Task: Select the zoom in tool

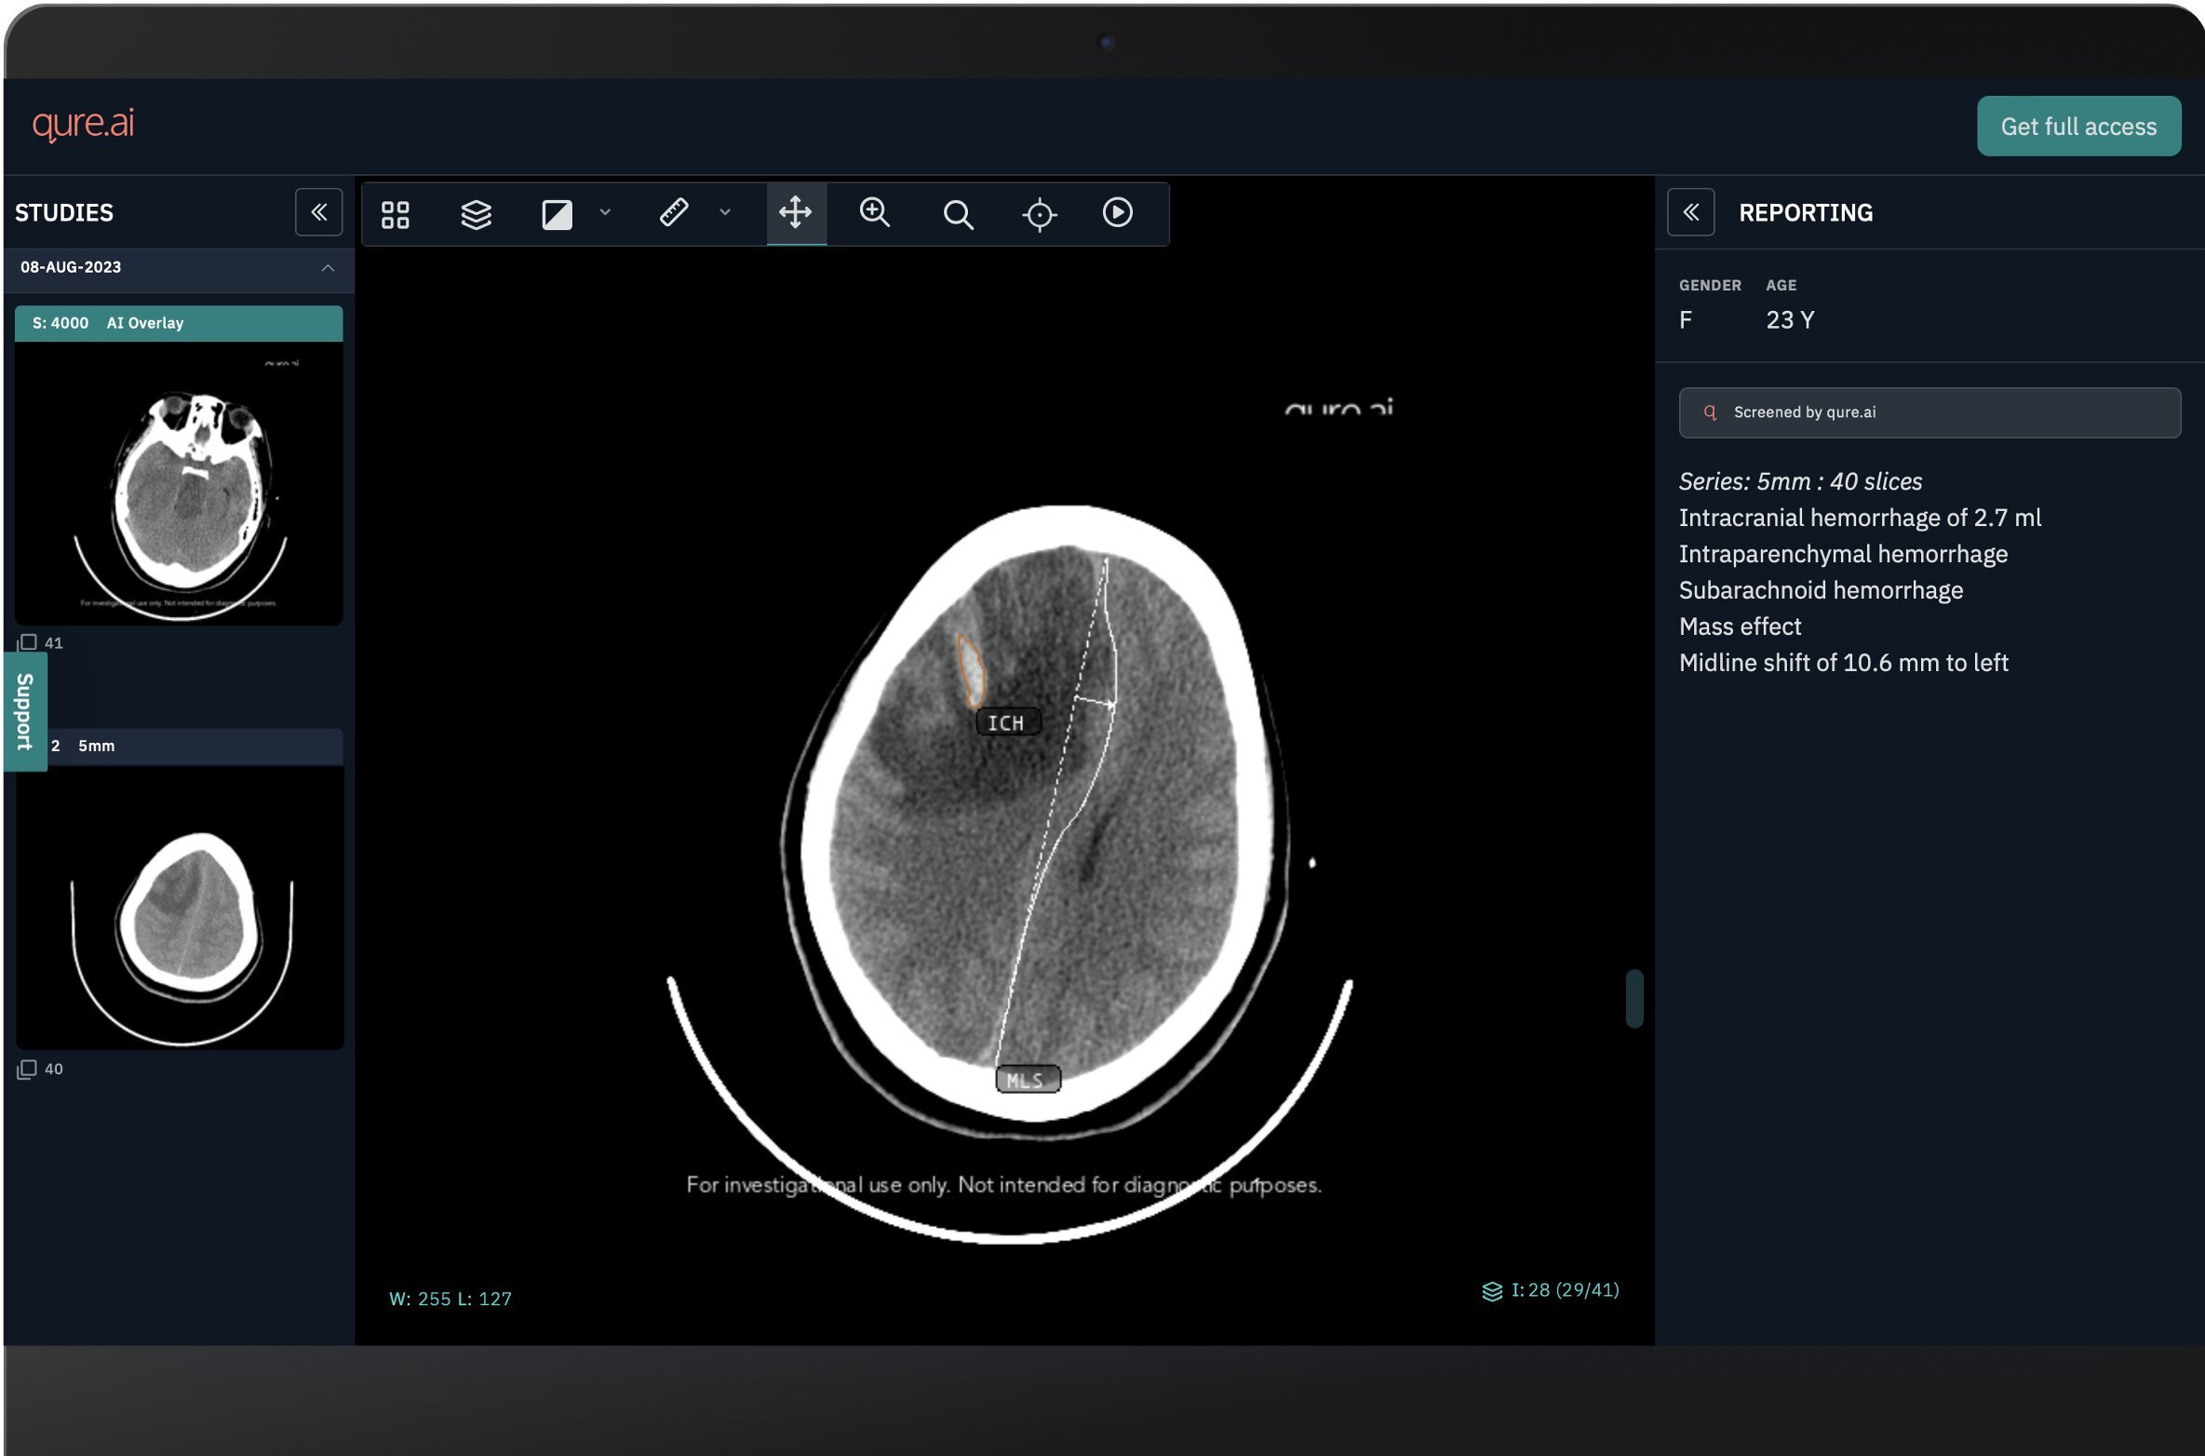Action: (875, 212)
